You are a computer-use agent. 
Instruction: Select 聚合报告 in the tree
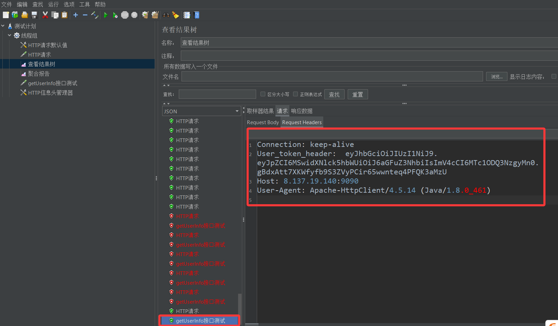coord(39,74)
